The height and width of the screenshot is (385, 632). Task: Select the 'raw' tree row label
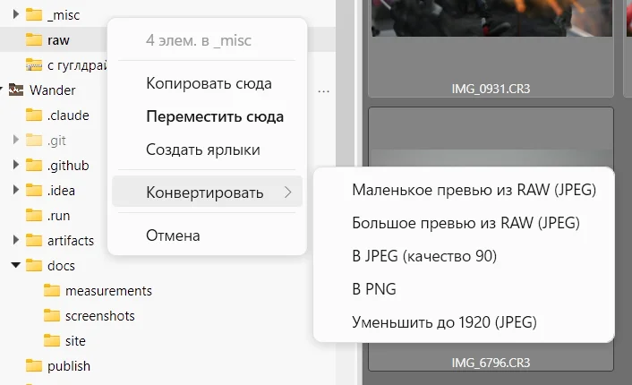click(58, 40)
